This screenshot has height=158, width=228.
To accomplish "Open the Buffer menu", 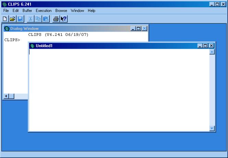I will click(x=27, y=11).
